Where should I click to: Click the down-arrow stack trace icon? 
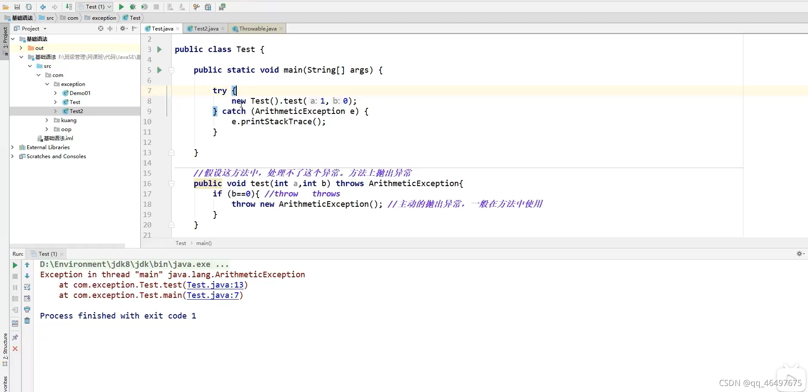[27, 276]
